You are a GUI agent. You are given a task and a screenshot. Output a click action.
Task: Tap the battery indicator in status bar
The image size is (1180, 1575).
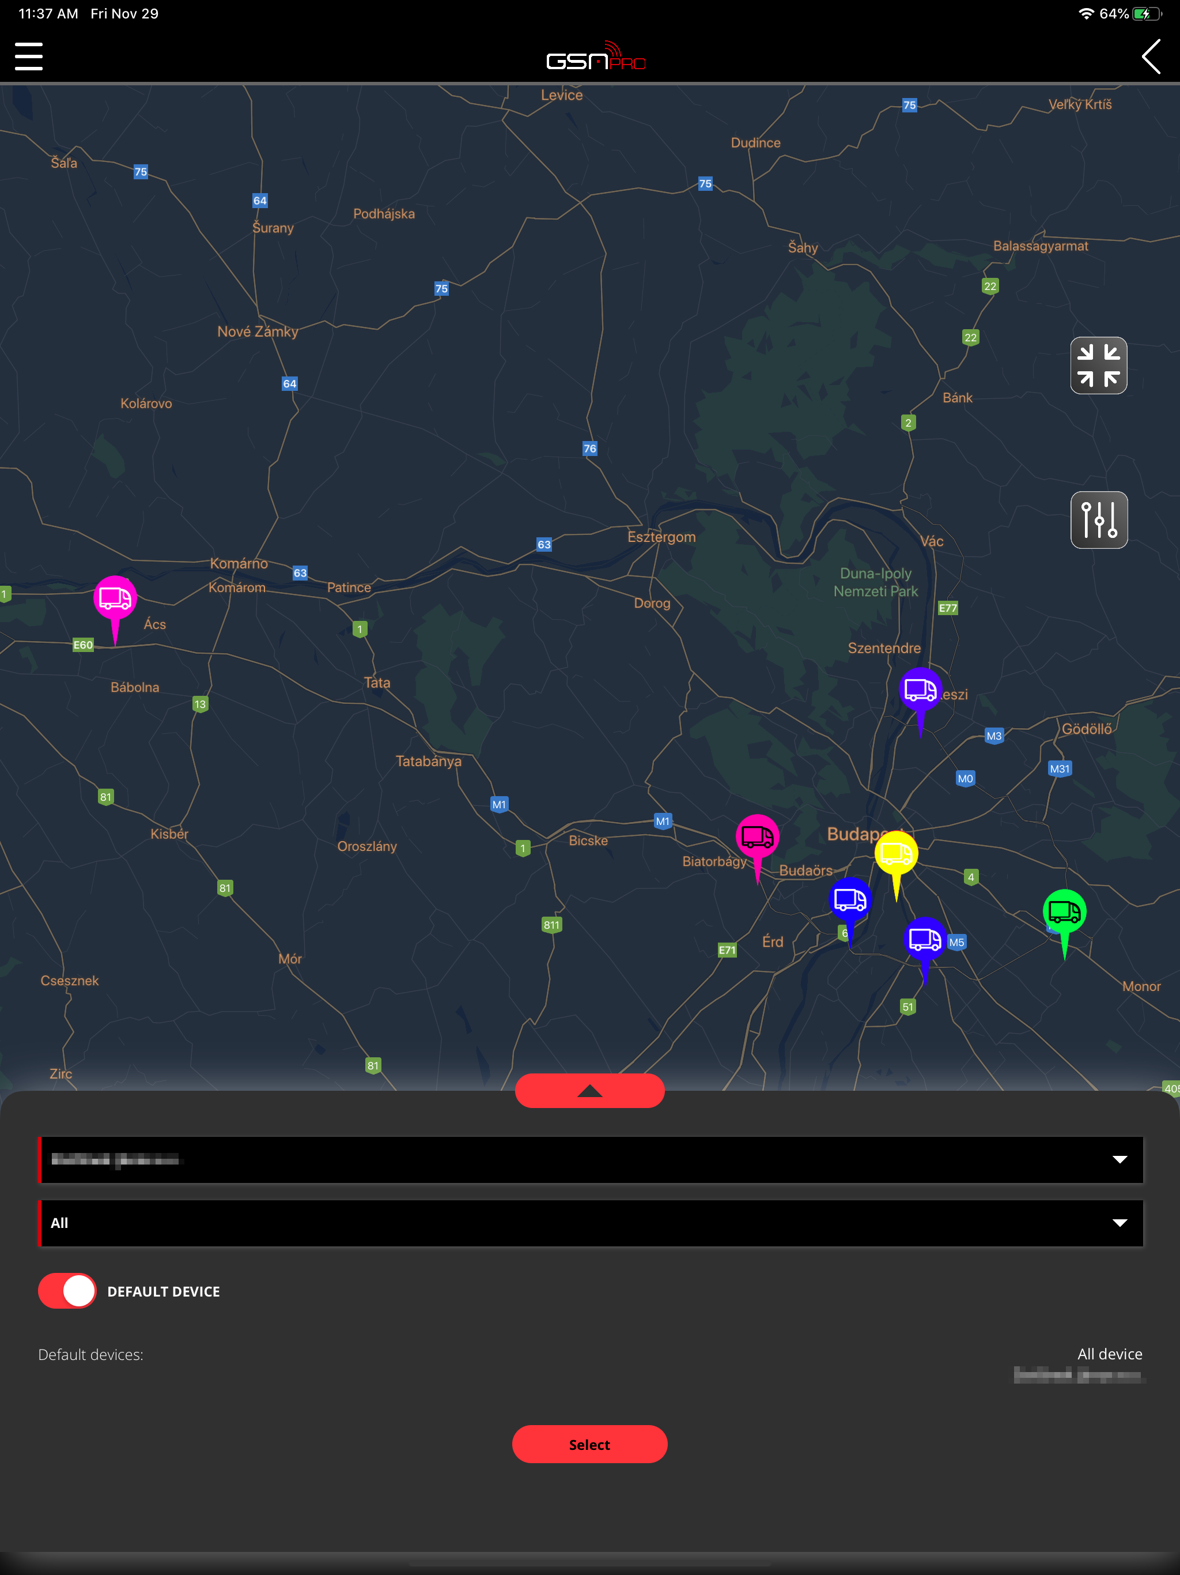pos(1147,13)
